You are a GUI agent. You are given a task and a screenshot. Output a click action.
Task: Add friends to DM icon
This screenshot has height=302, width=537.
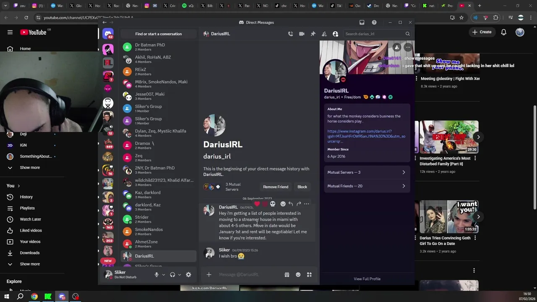(324, 34)
